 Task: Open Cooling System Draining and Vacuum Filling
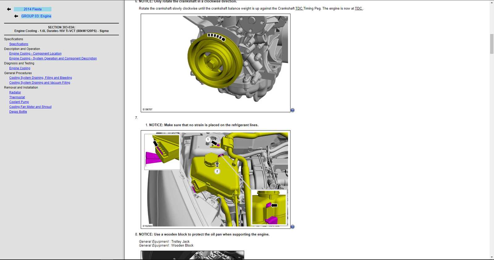coord(40,83)
